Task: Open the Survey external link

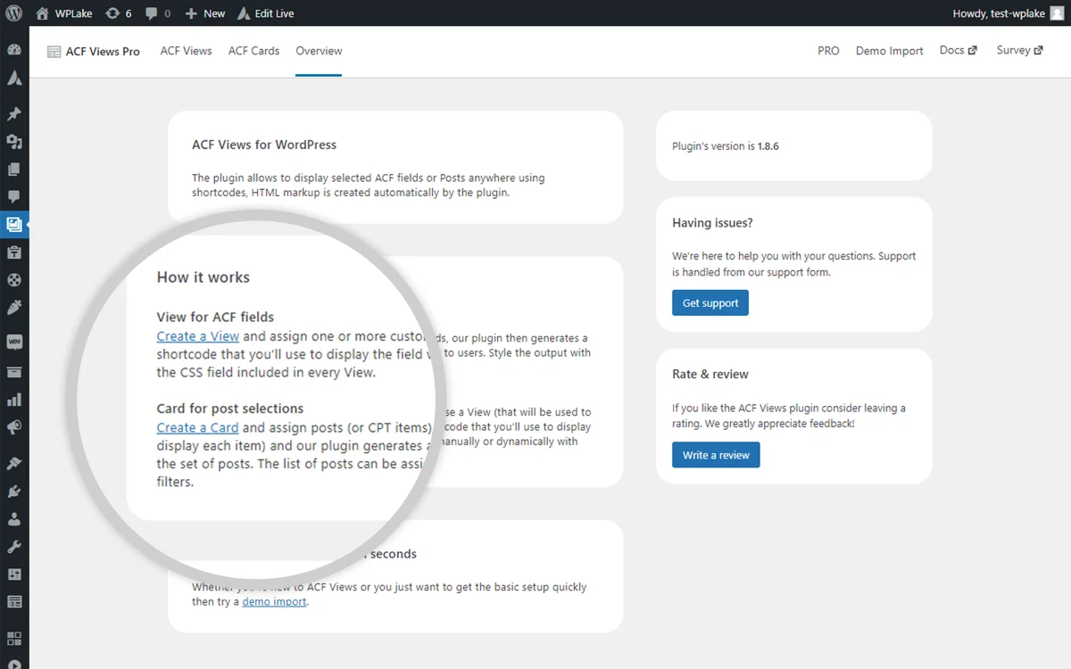Action: pos(1019,51)
